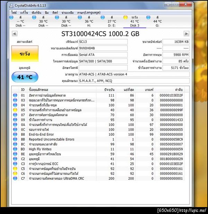Go to previous disk with left arrow
Screen dimensions: 208x214
click(15, 34)
